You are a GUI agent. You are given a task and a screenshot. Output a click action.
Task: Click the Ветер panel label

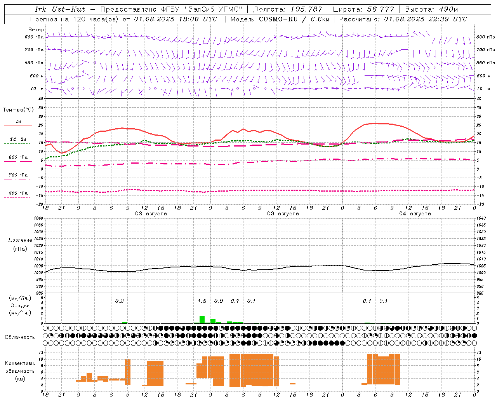click(36, 30)
